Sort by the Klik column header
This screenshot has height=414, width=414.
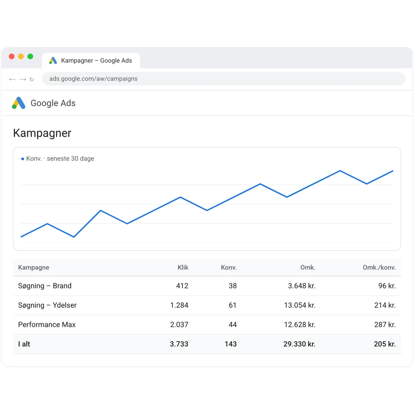tap(183, 267)
